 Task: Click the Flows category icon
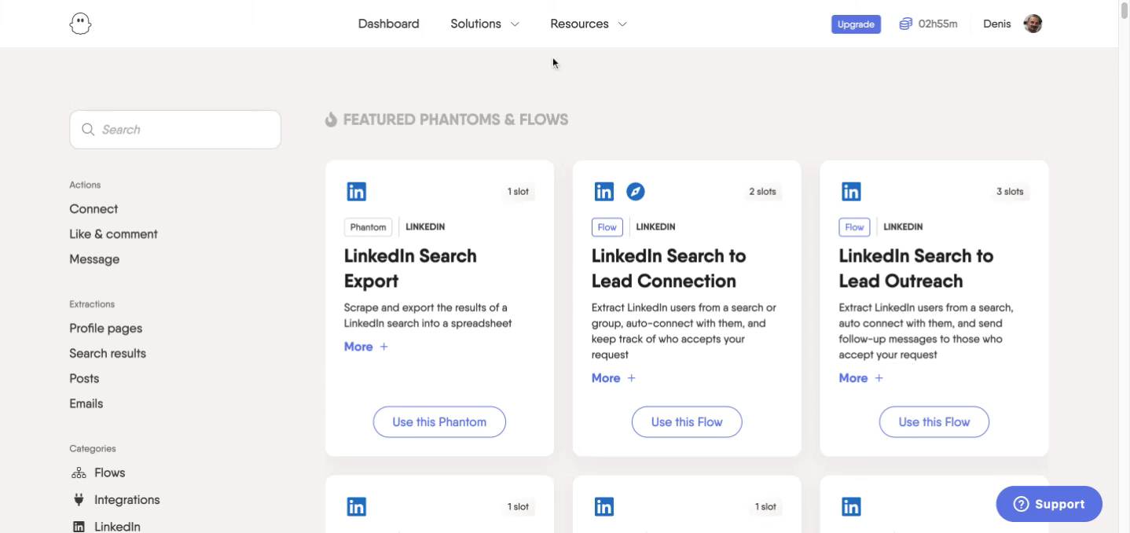[79, 473]
